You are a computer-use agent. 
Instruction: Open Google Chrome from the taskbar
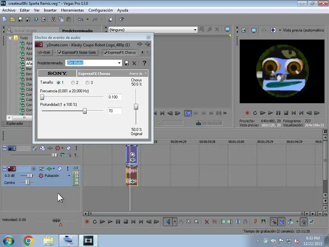coord(29,241)
